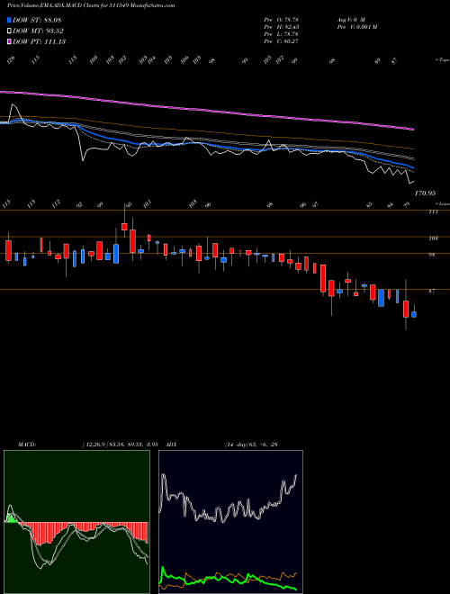This screenshot has height=594, width=450.
Task: Click the blue DOW ST legend swatch
Action: [9, 20]
